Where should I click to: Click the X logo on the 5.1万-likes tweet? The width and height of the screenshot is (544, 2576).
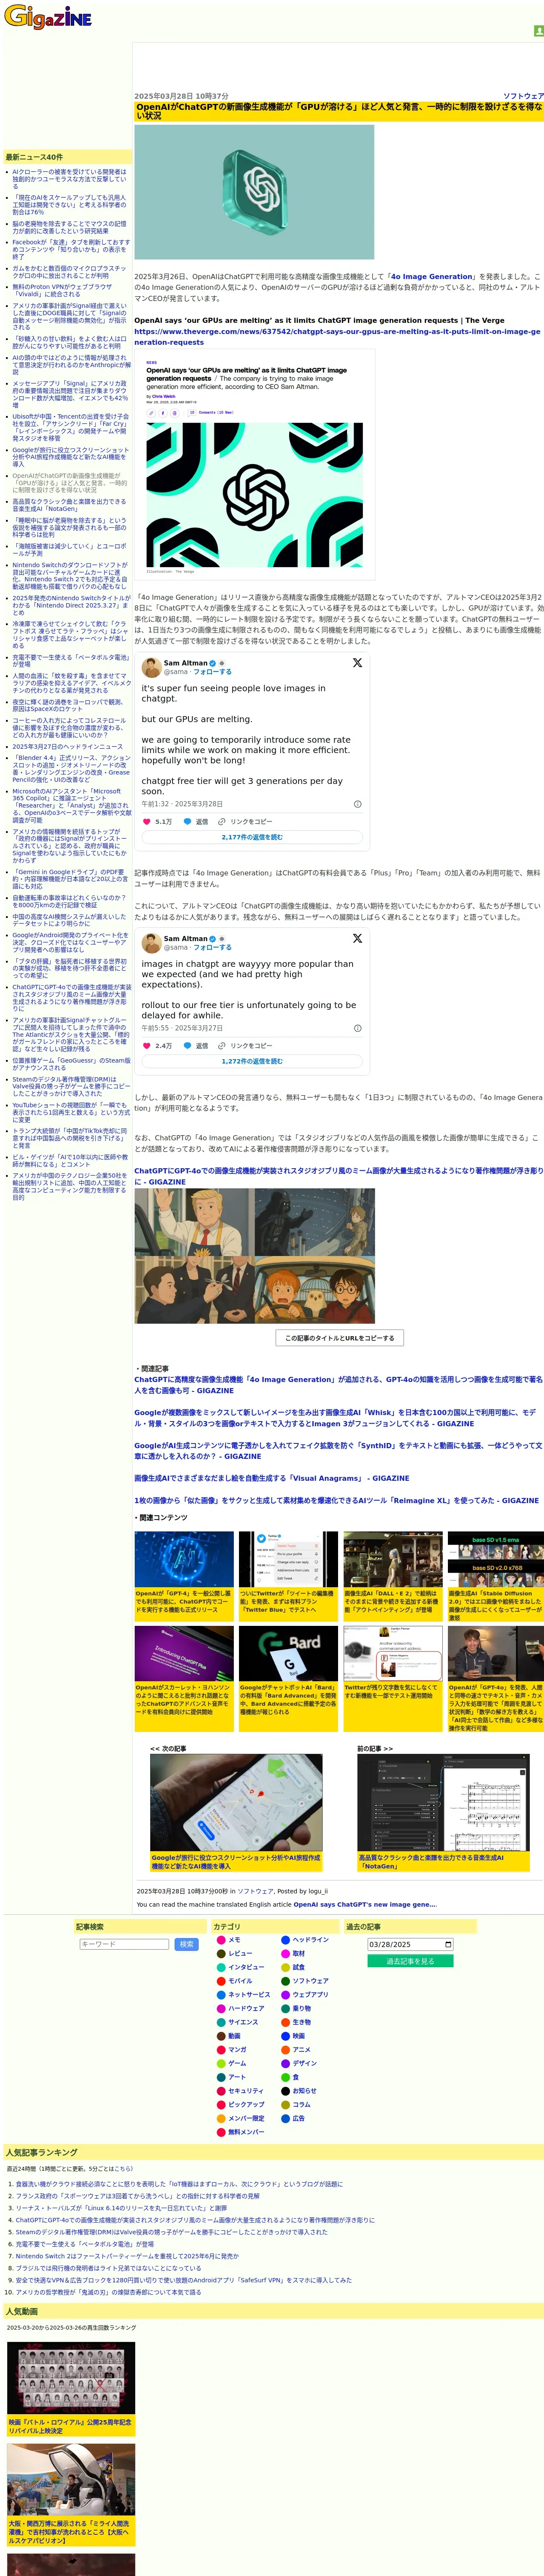[357, 662]
